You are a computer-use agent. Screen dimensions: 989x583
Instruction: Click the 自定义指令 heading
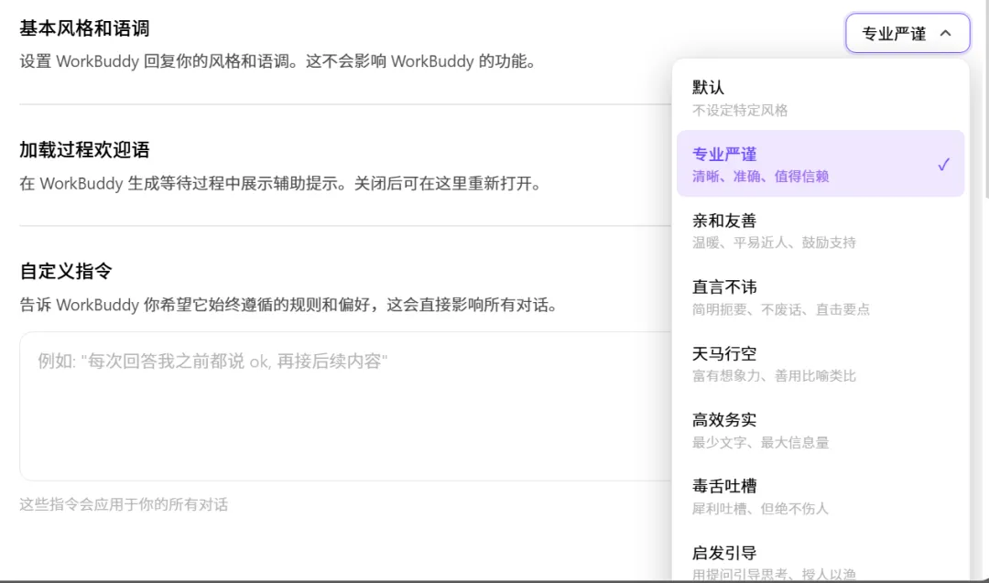coord(66,271)
